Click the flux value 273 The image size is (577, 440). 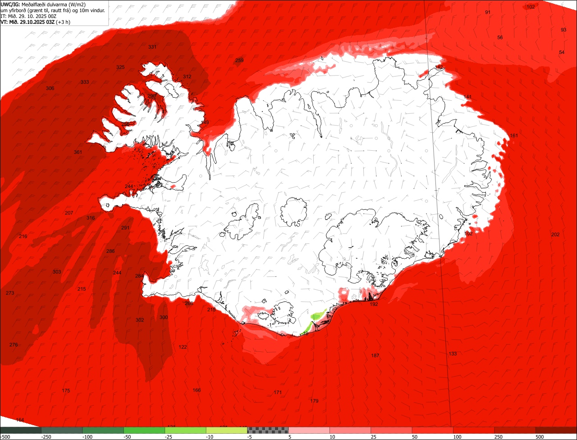click(x=10, y=293)
